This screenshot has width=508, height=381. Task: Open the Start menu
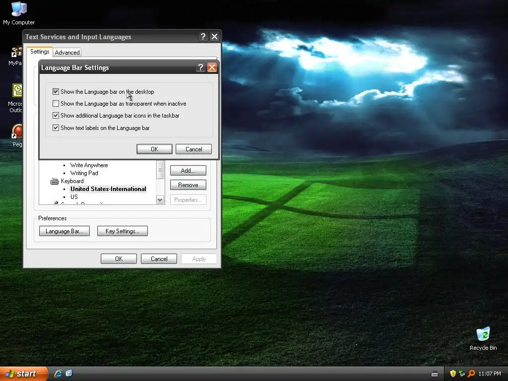pyautogui.click(x=24, y=374)
